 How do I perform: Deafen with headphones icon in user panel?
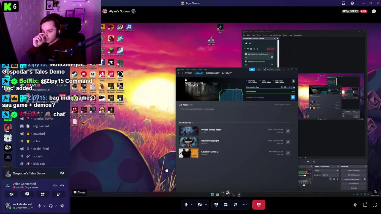51,206
